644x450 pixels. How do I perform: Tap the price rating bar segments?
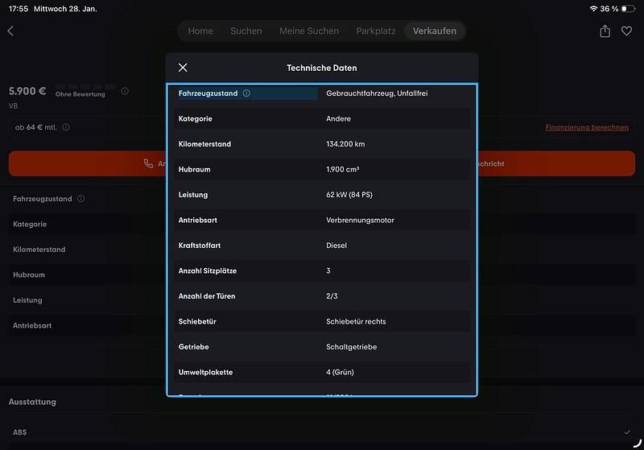(85, 86)
